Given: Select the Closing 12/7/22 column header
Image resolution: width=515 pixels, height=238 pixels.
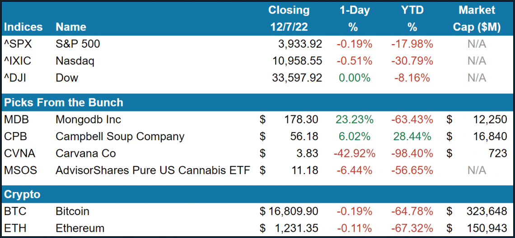Looking at the screenshot, I should 289,18.
